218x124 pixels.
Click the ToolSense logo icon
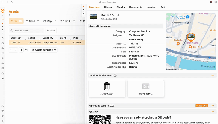tap(2, 11)
